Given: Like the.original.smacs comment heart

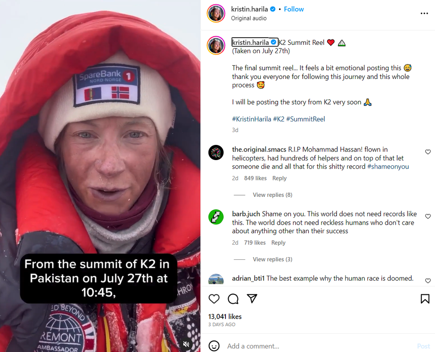Looking at the screenshot, I should 428,152.
